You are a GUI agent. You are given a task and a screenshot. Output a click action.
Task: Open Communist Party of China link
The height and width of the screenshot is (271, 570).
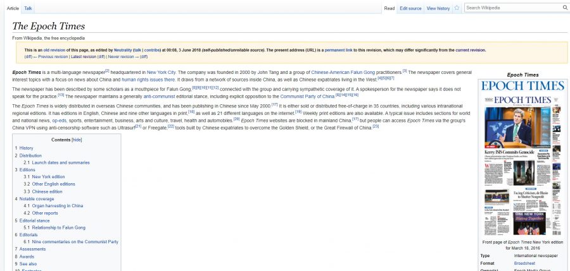(307, 97)
